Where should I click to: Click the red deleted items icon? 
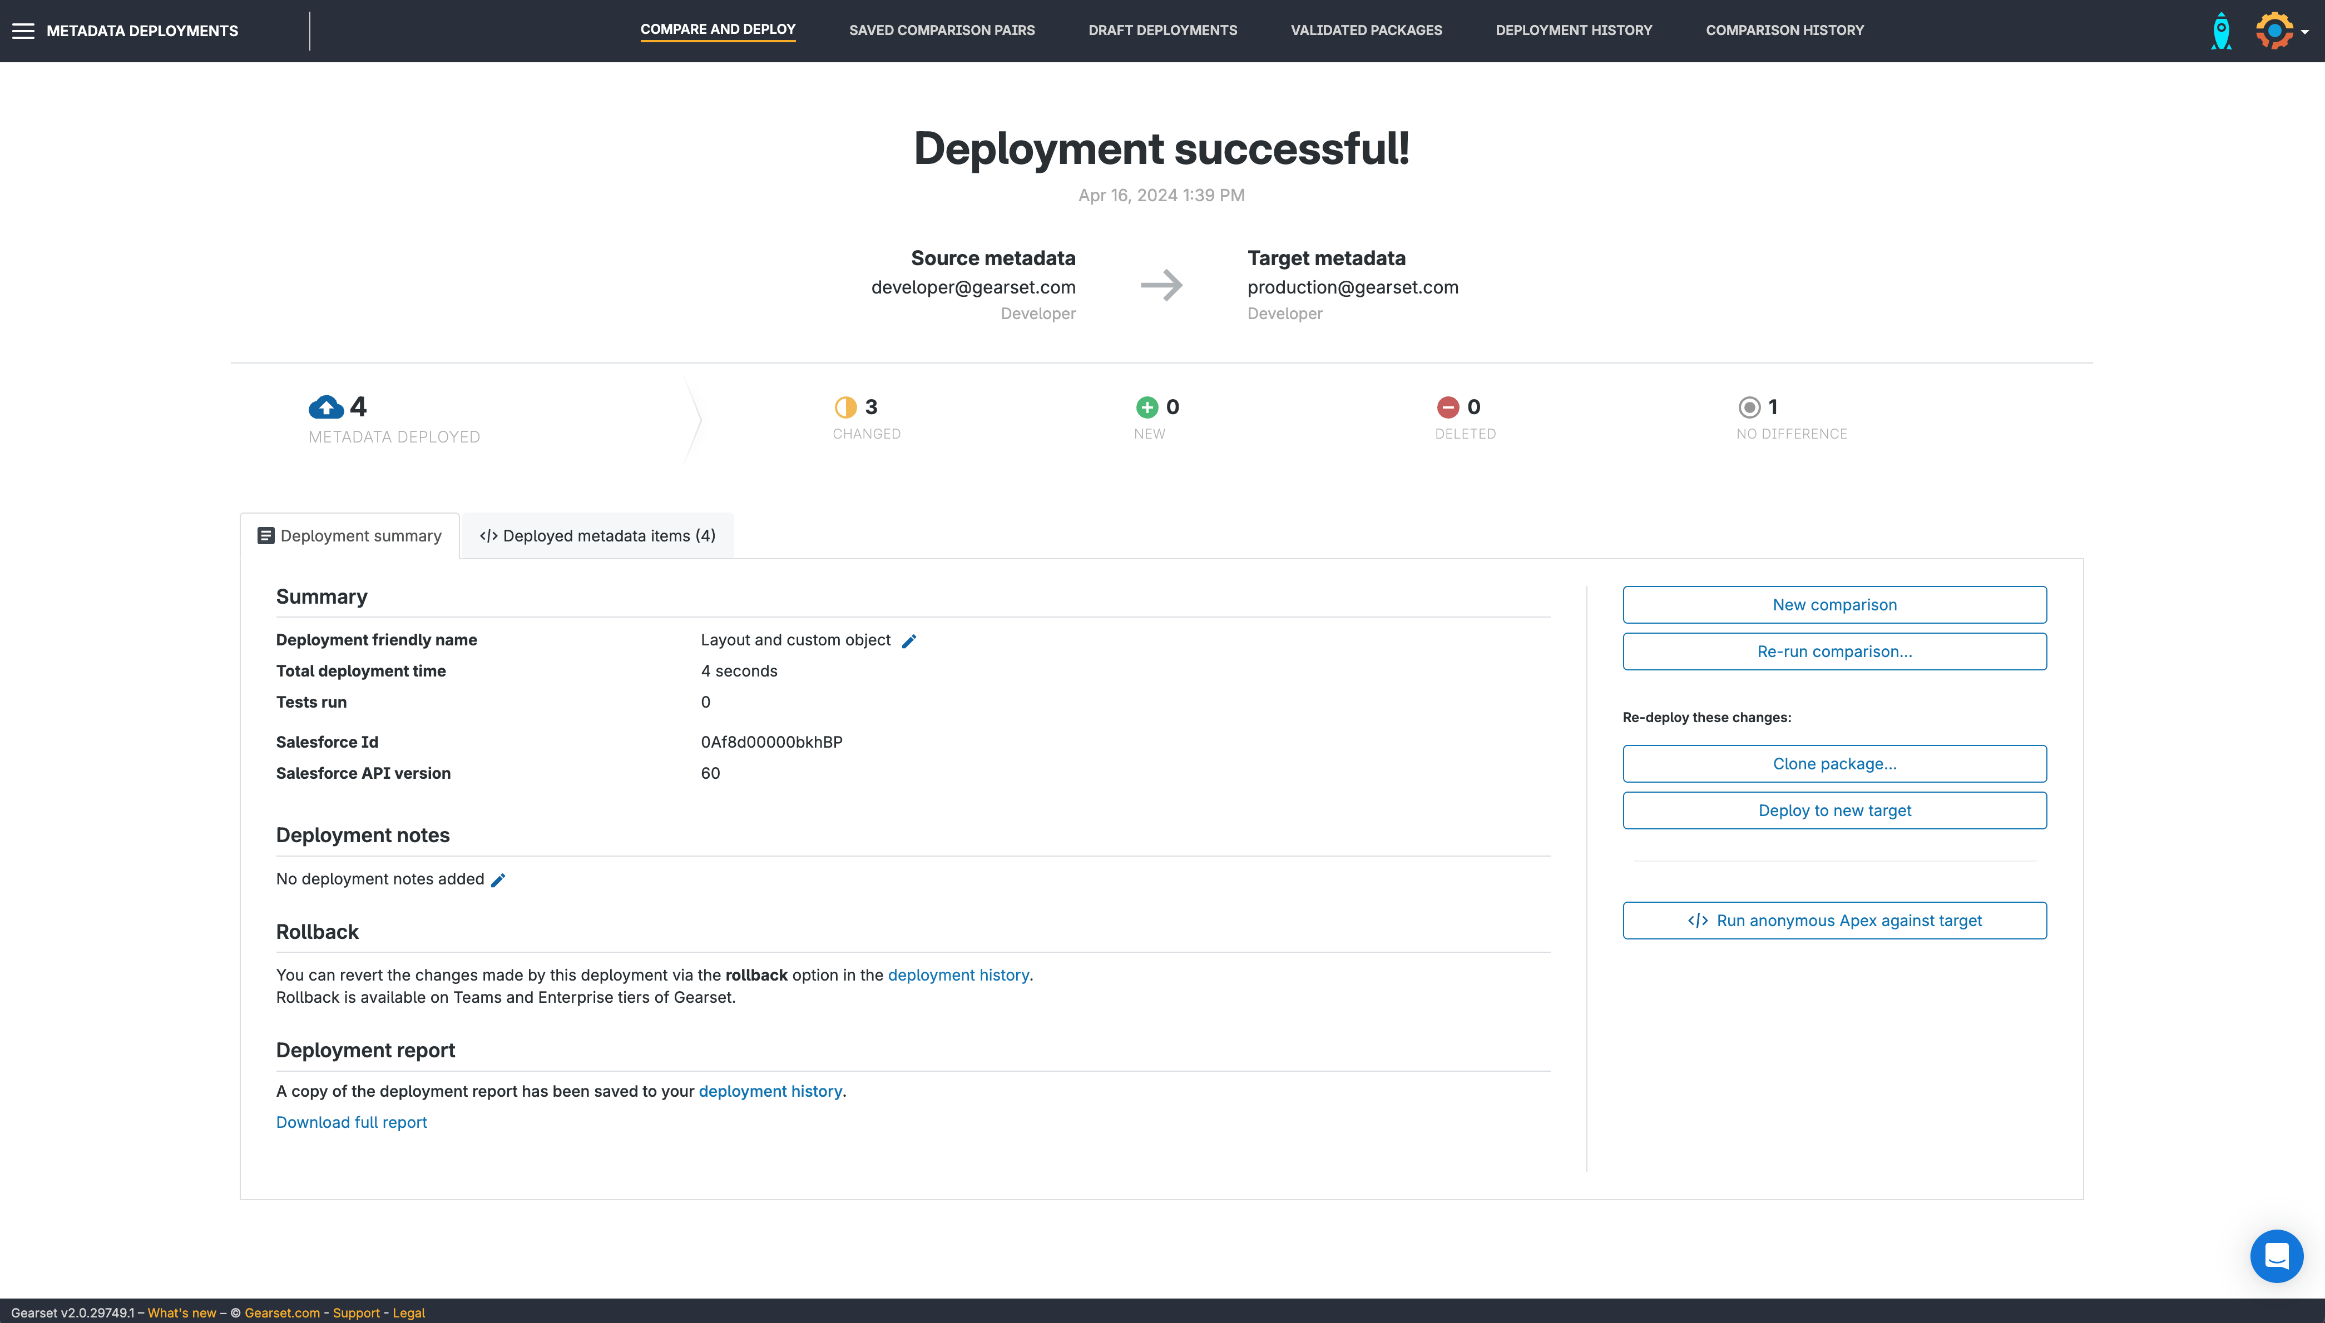tap(1448, 407)
